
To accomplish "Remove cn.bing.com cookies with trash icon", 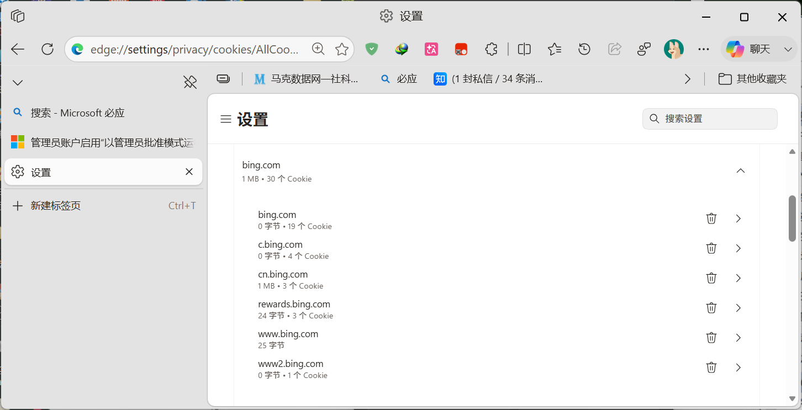I will 711,278.
